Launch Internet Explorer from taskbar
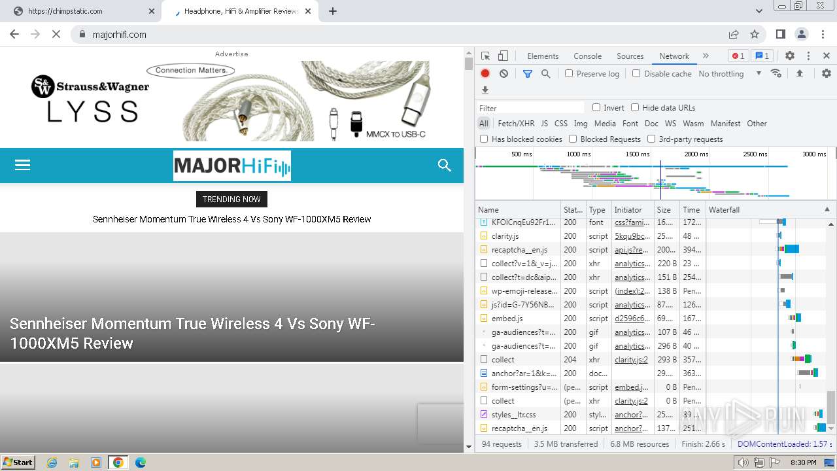This screenshot has height=471, width=837. (52, 462)
